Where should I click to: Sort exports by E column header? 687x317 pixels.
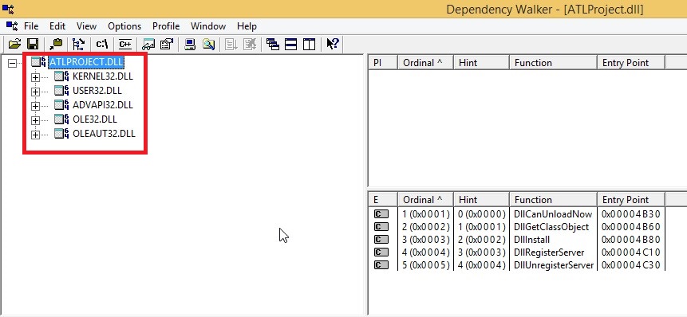pos(383,200)
